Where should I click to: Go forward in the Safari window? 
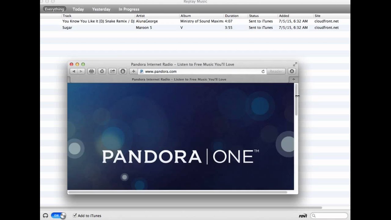coord(81,71)
